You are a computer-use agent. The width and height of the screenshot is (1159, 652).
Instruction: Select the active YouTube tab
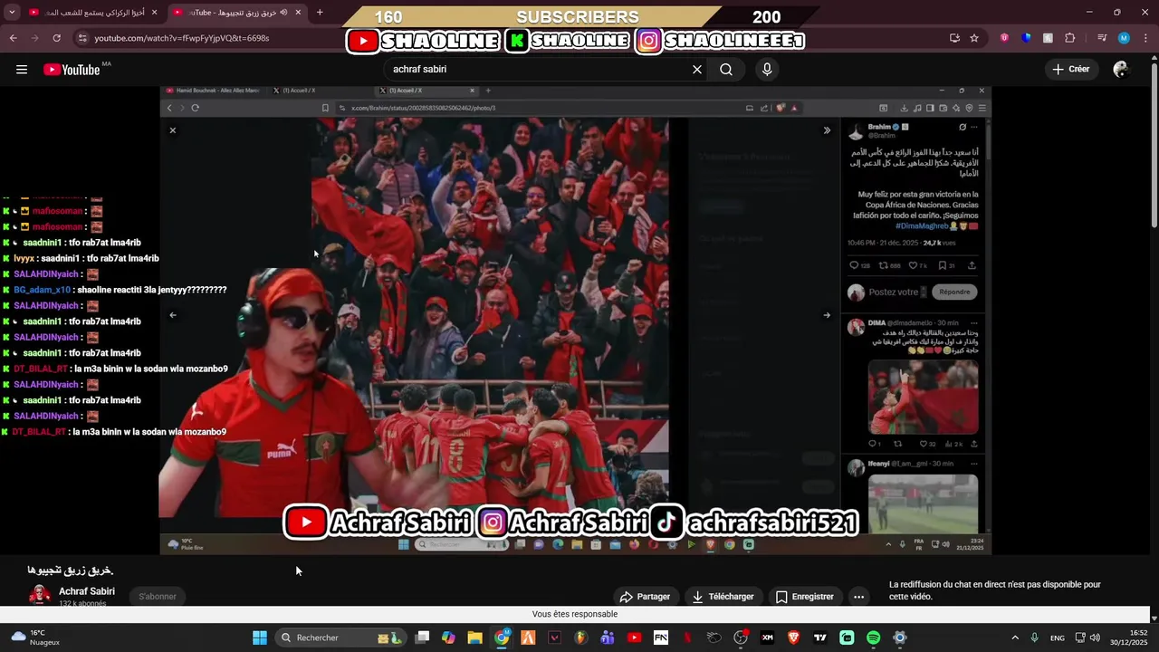[x=237, y=13]
